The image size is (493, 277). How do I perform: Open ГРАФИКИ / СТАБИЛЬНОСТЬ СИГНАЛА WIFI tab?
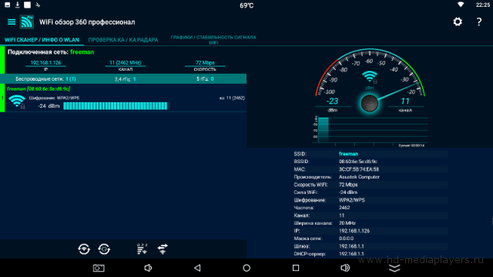click(213, 40)
